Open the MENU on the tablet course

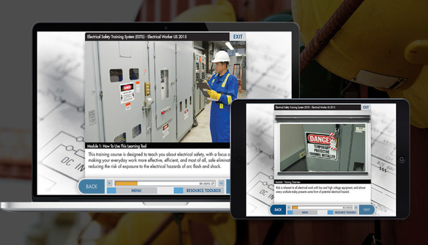305,212
